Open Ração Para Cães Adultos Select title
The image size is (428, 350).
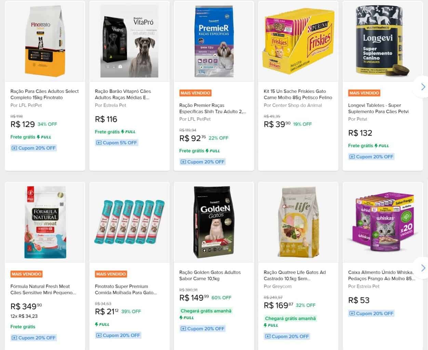coord(44,94)
